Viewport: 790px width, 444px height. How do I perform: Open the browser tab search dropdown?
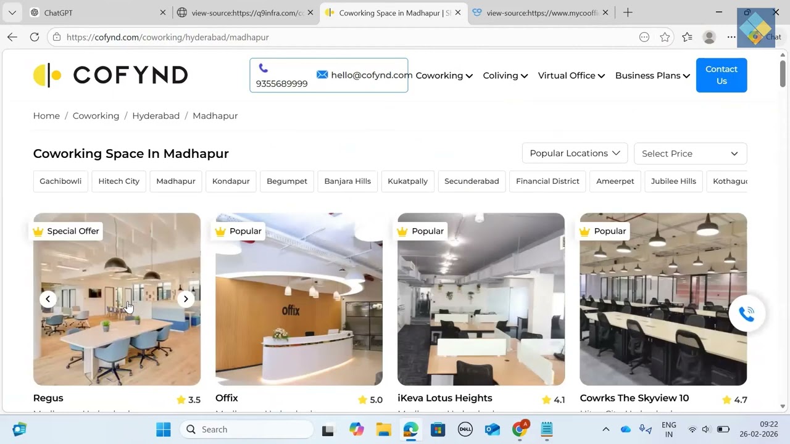[12, 12]
